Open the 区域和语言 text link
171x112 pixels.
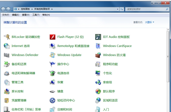[110, 100]
